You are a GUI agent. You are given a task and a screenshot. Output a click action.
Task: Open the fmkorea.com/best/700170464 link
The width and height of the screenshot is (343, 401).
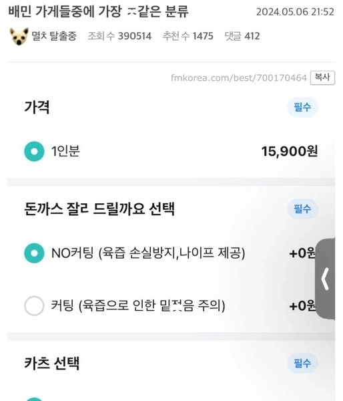pos(239,78)
